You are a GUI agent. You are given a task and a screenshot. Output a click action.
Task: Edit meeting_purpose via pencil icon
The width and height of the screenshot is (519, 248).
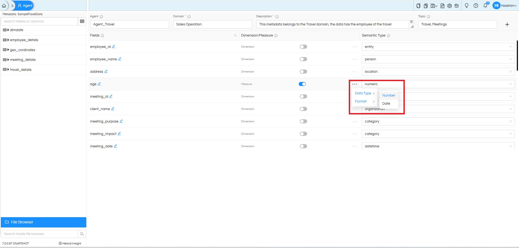(121, 121)
